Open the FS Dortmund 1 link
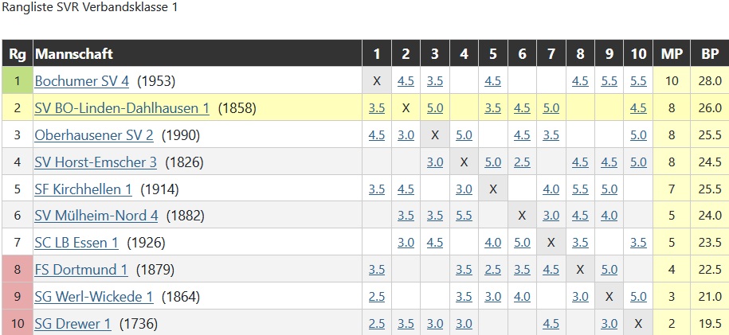The height and width of the screenshot is (335, 729). (x=80, y=270)
